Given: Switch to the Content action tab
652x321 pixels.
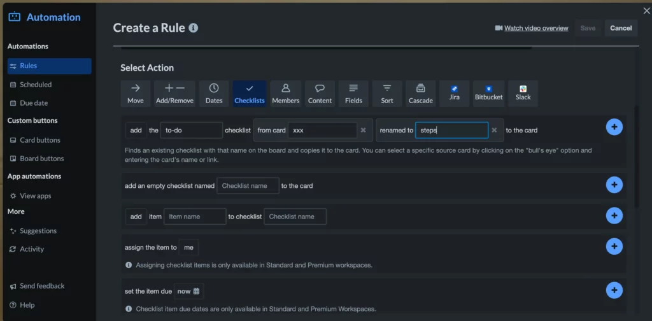Looking at the screenshot, I should pos(320,94).
